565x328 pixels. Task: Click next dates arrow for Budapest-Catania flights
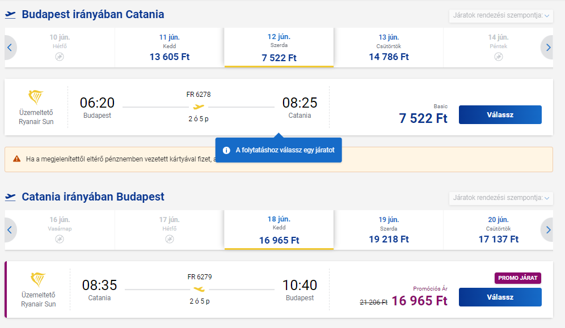pos(548,48)
